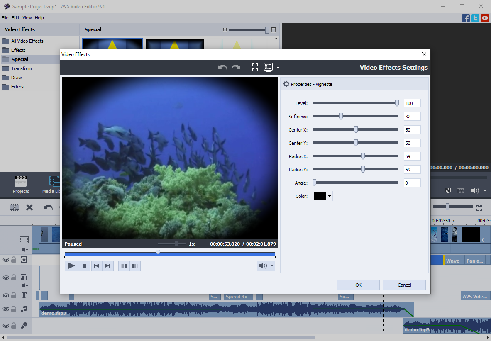
Task: Open the Edit menu
Action: 15,18
